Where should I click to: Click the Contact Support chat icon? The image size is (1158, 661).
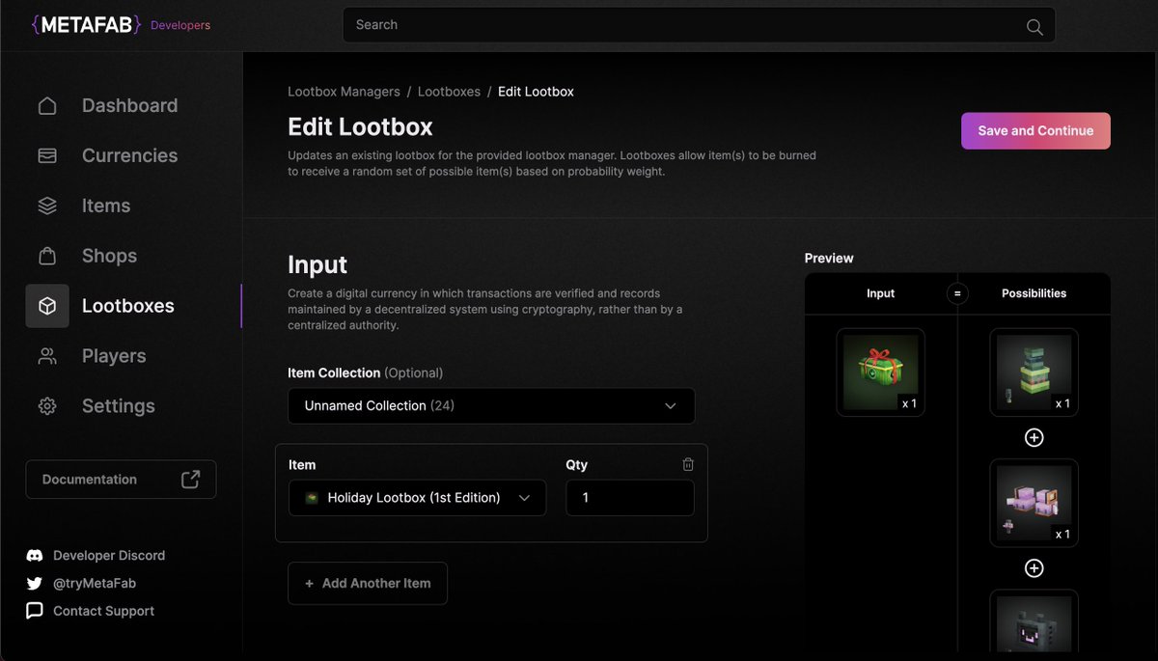click(35, 611)
